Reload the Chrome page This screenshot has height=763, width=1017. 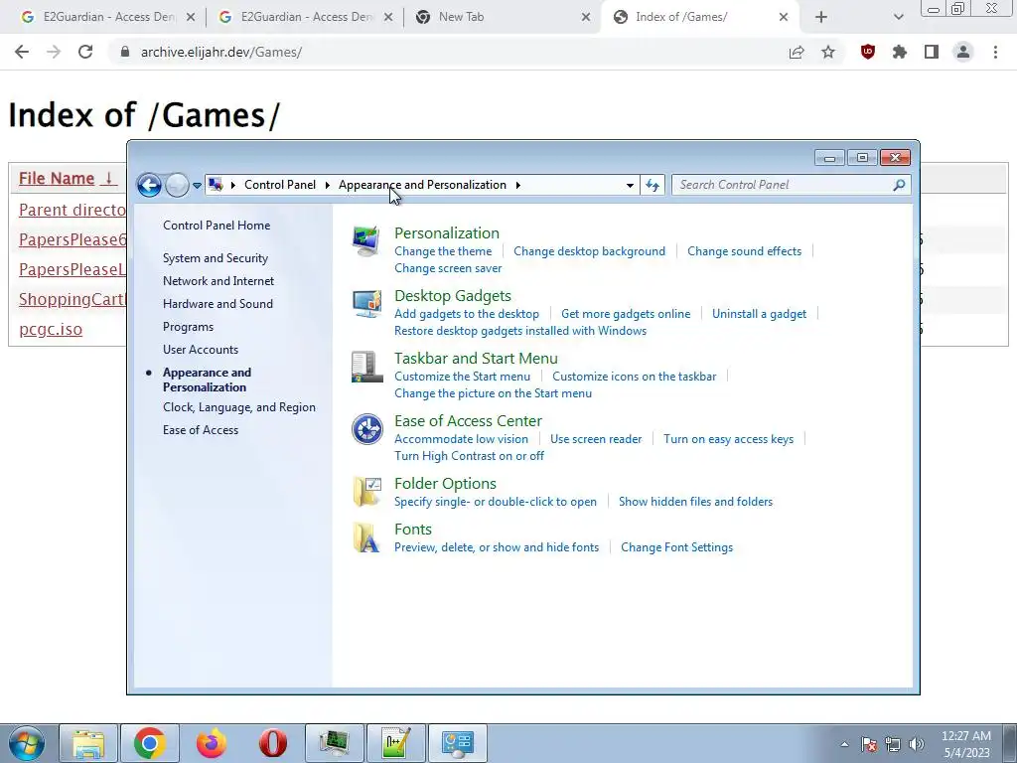click(85, 52)
